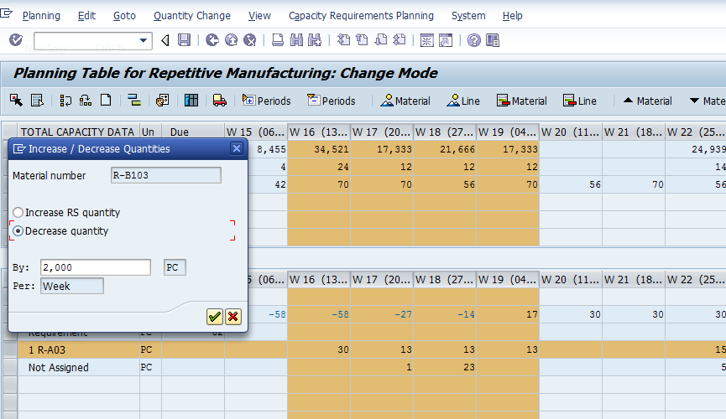Viewport: 726px width, 419px height.
Task: Click the Save diskette icon
Action: click(x=184, y=40)
